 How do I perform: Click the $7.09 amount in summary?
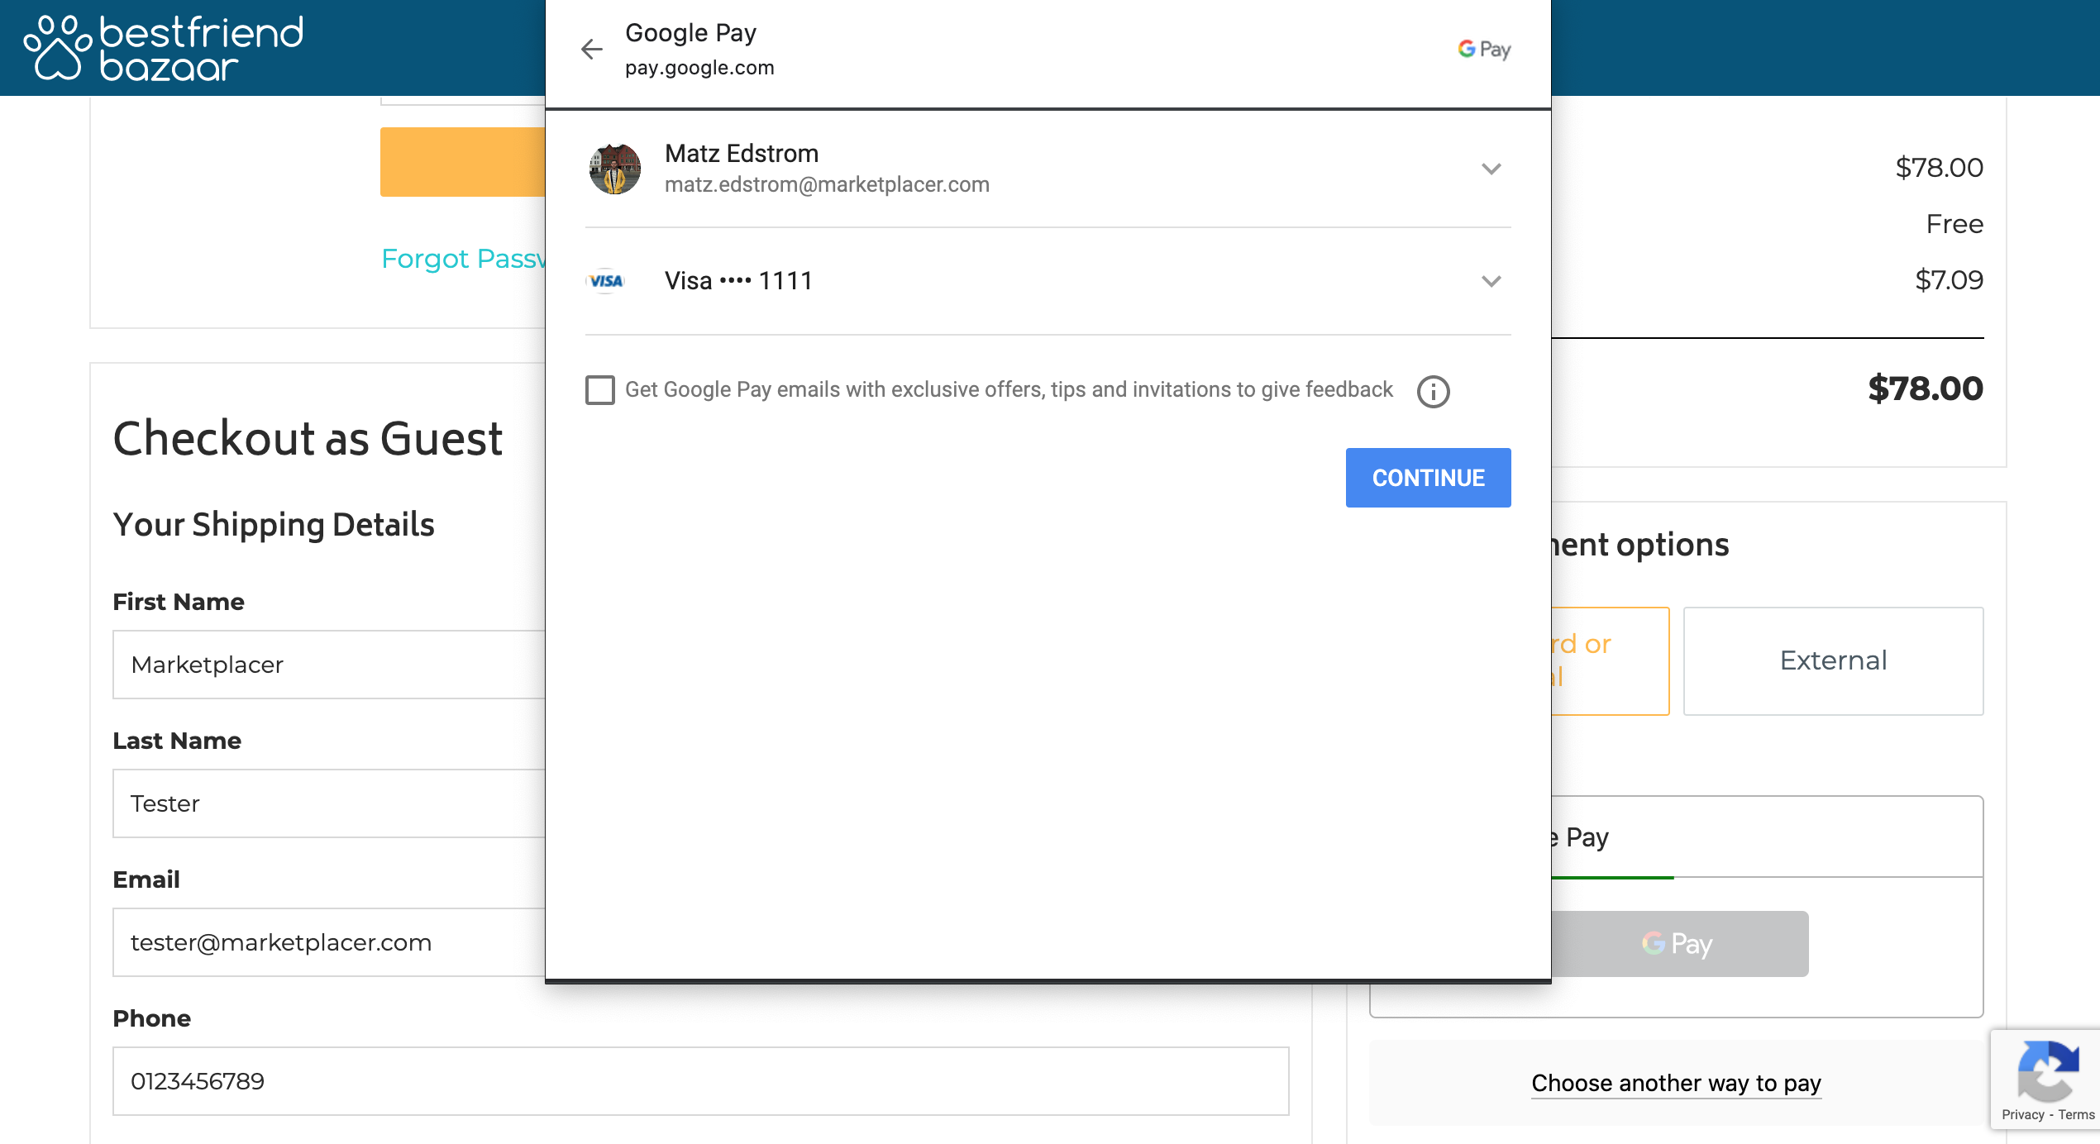coord(1949,280)
